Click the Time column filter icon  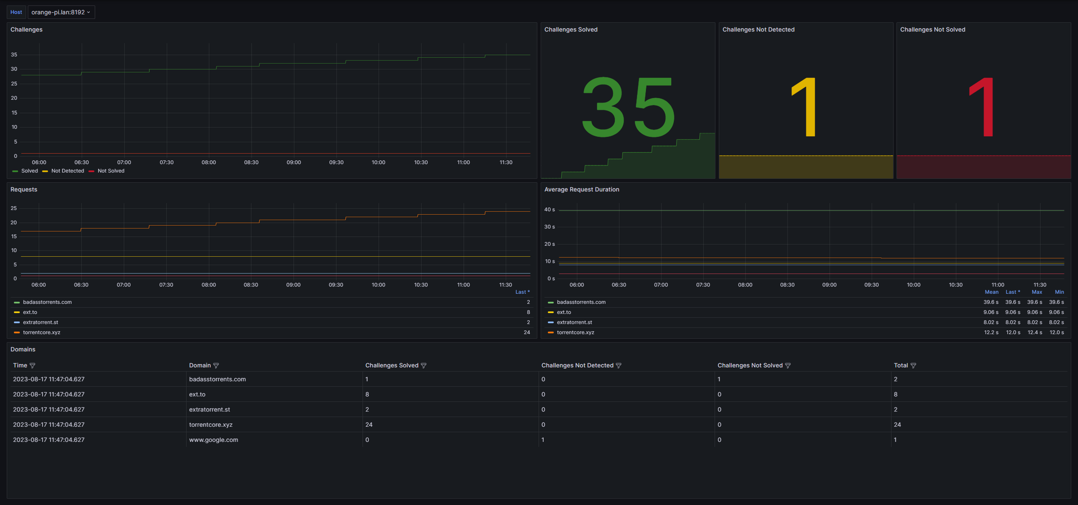pyautogui.click(x=32, y=366)
